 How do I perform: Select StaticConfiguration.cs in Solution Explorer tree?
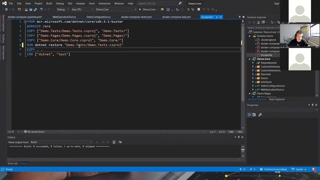point(272,86)
